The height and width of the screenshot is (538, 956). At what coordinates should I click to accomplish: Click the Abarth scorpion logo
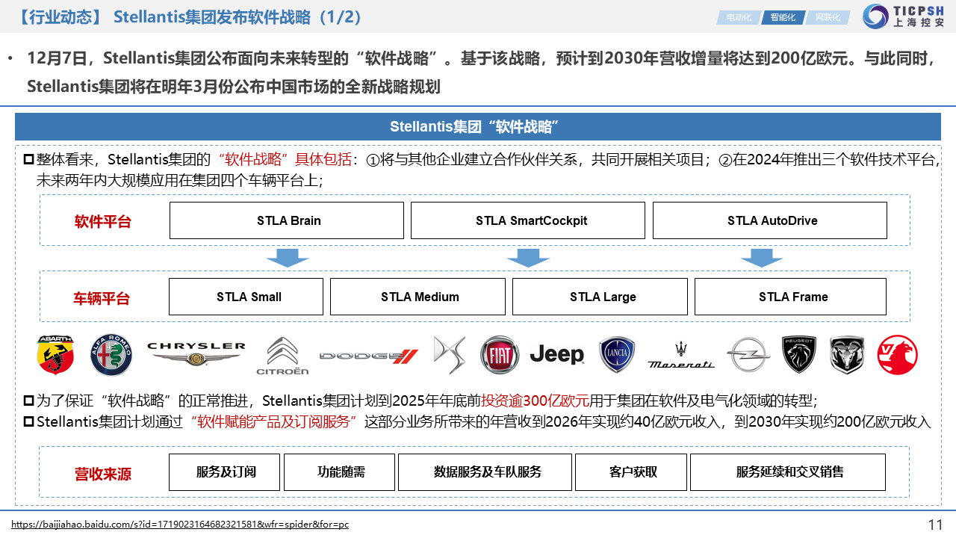56,355
